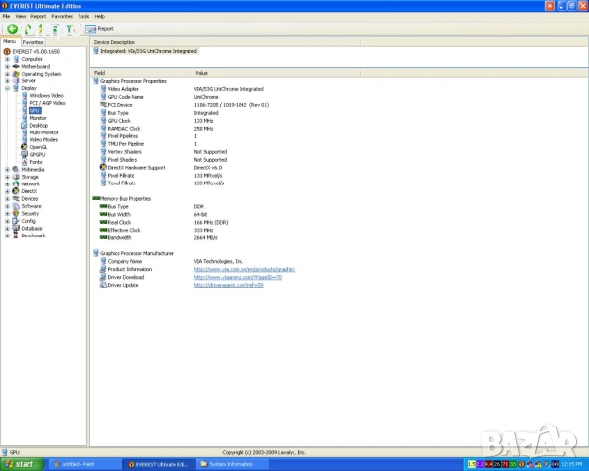This screenshot has width=589, height=471.
Task: Open the Tools menu
Action: coord(83,16)
